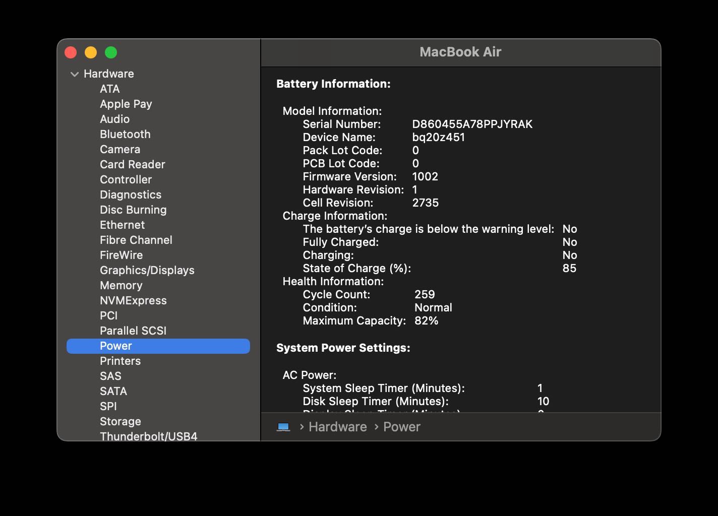This screenshot has width=718, height=516.
Task: Click the laptop icon in path bar
Action: tap(283, 427)
